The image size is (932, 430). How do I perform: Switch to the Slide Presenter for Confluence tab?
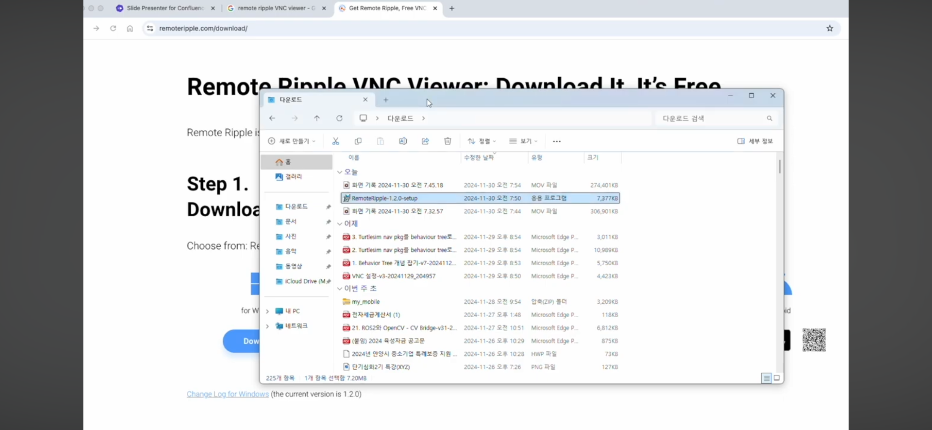coord(165,8)
